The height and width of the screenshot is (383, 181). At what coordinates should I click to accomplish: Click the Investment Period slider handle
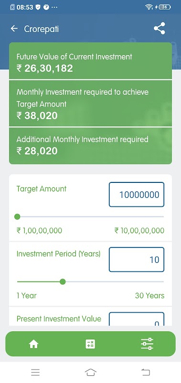(x=63, y=282)
